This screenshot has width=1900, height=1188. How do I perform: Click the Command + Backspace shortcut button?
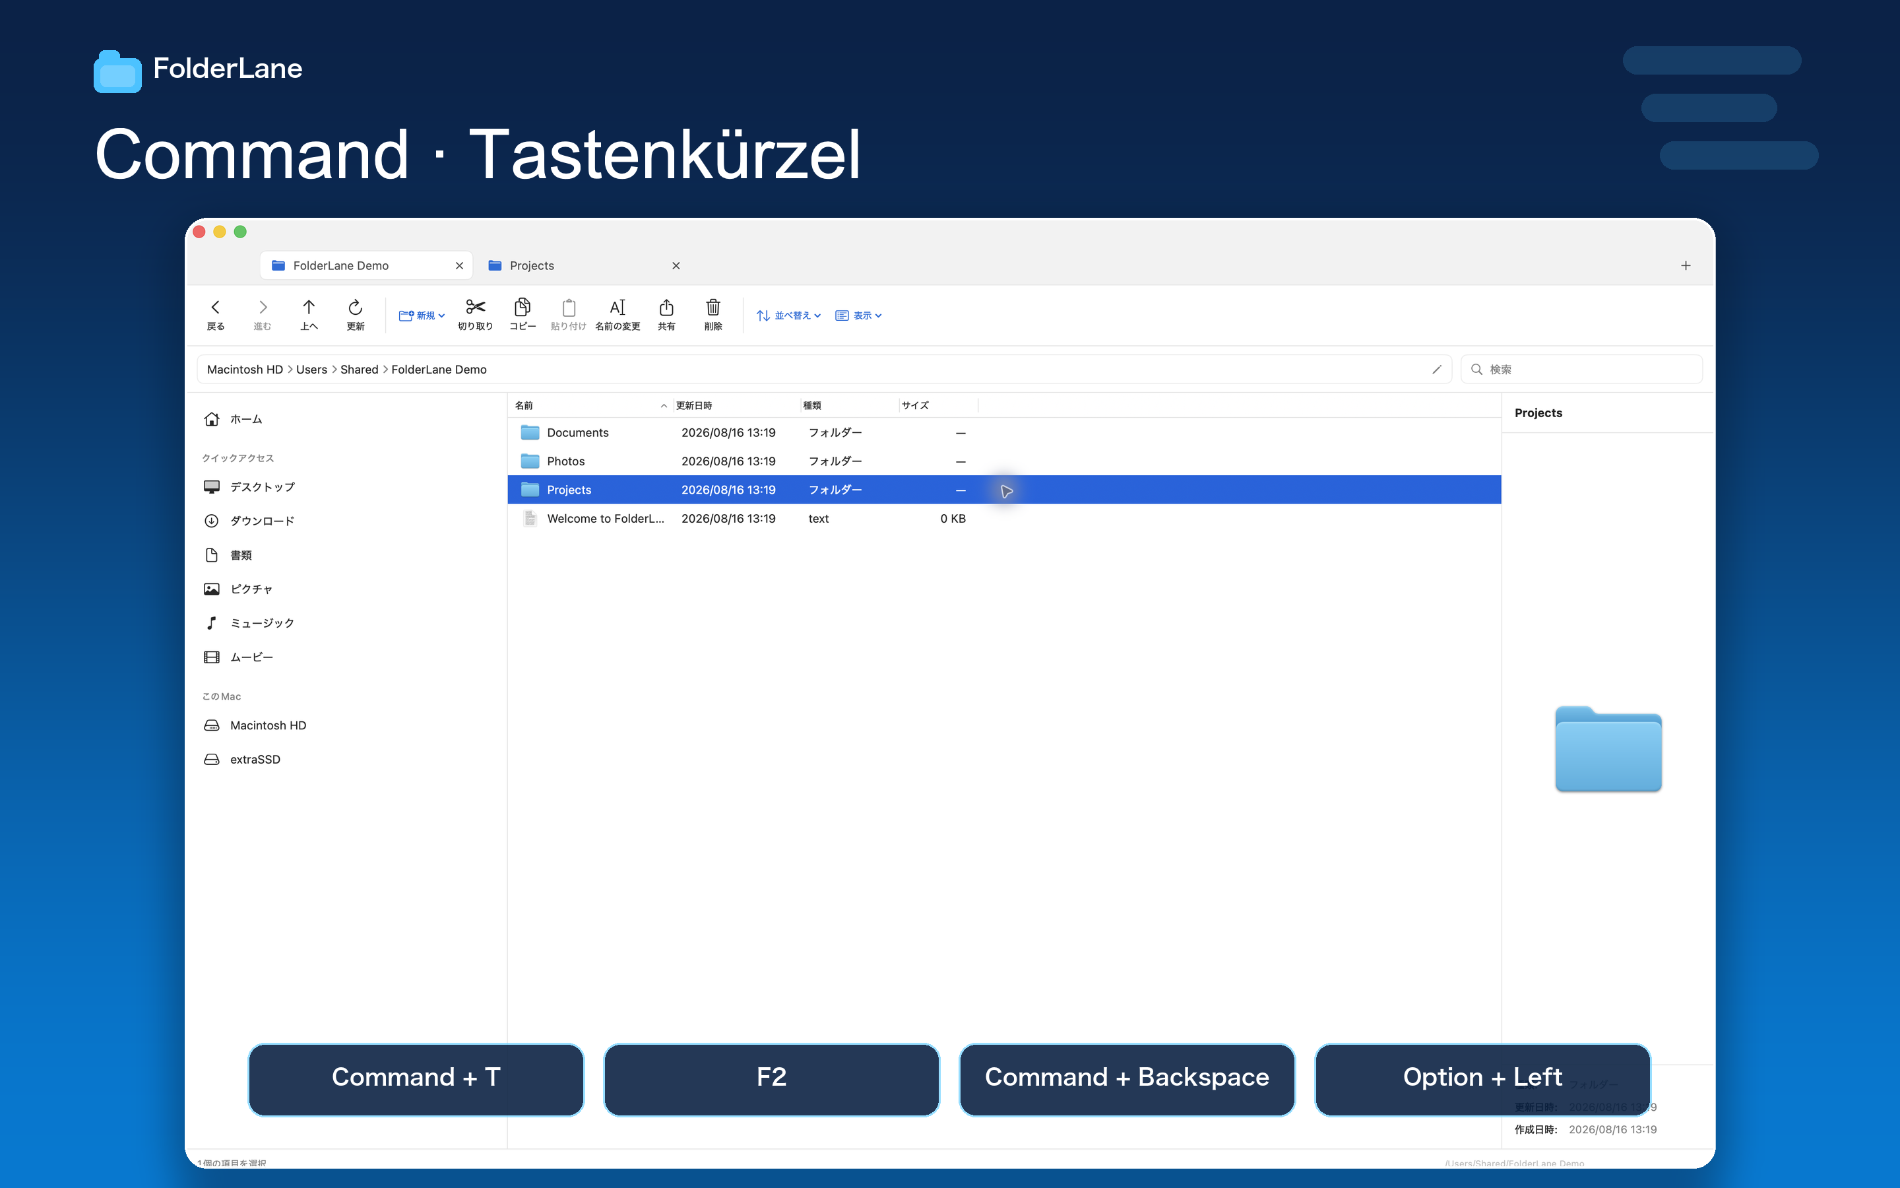click(1127, 1079)
